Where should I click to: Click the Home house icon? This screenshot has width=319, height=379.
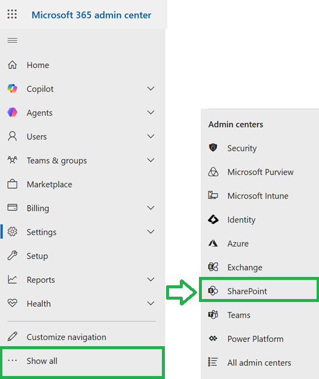click(13, 65)
